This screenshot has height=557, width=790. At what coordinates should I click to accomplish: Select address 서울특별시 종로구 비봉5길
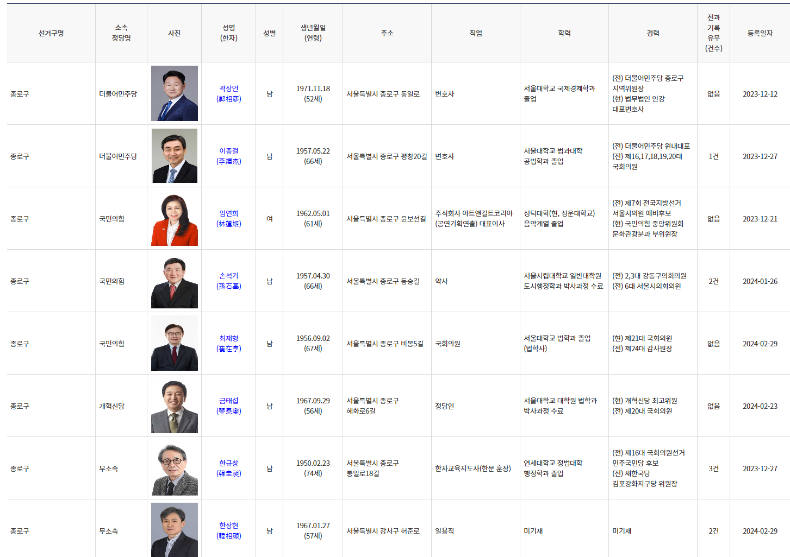pos(385,344)
